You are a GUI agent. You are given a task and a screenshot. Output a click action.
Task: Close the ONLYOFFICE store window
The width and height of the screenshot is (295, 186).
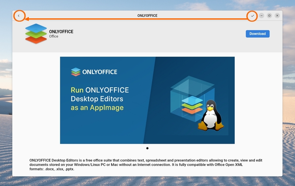click(277, 15)
